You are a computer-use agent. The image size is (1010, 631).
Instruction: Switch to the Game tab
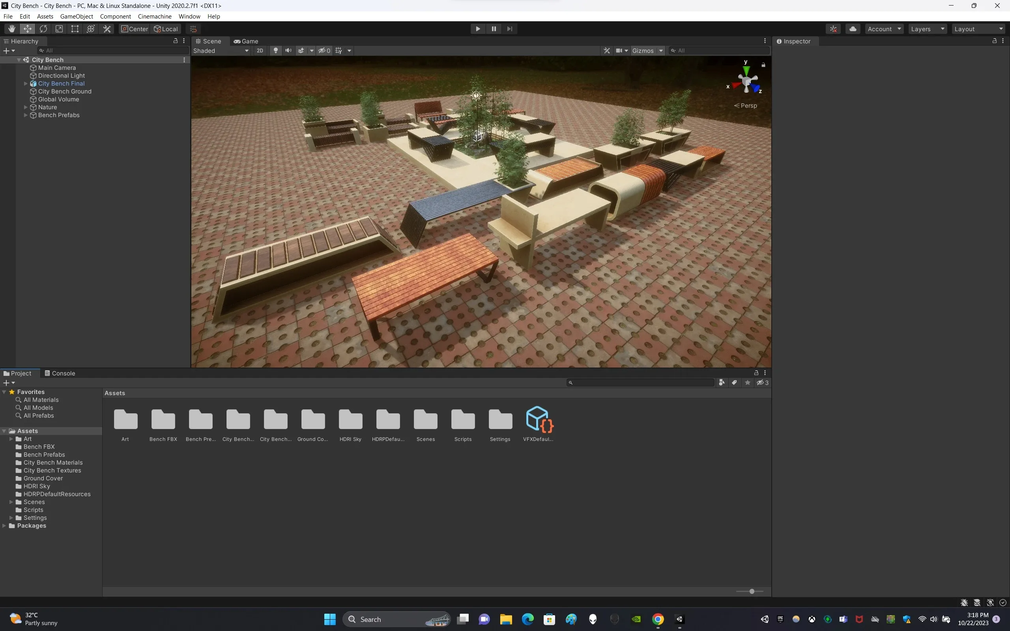[246, 41]
